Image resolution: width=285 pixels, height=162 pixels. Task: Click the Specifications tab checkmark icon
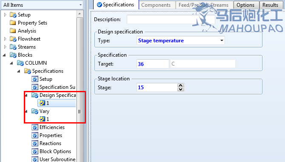tap(99, 5)
